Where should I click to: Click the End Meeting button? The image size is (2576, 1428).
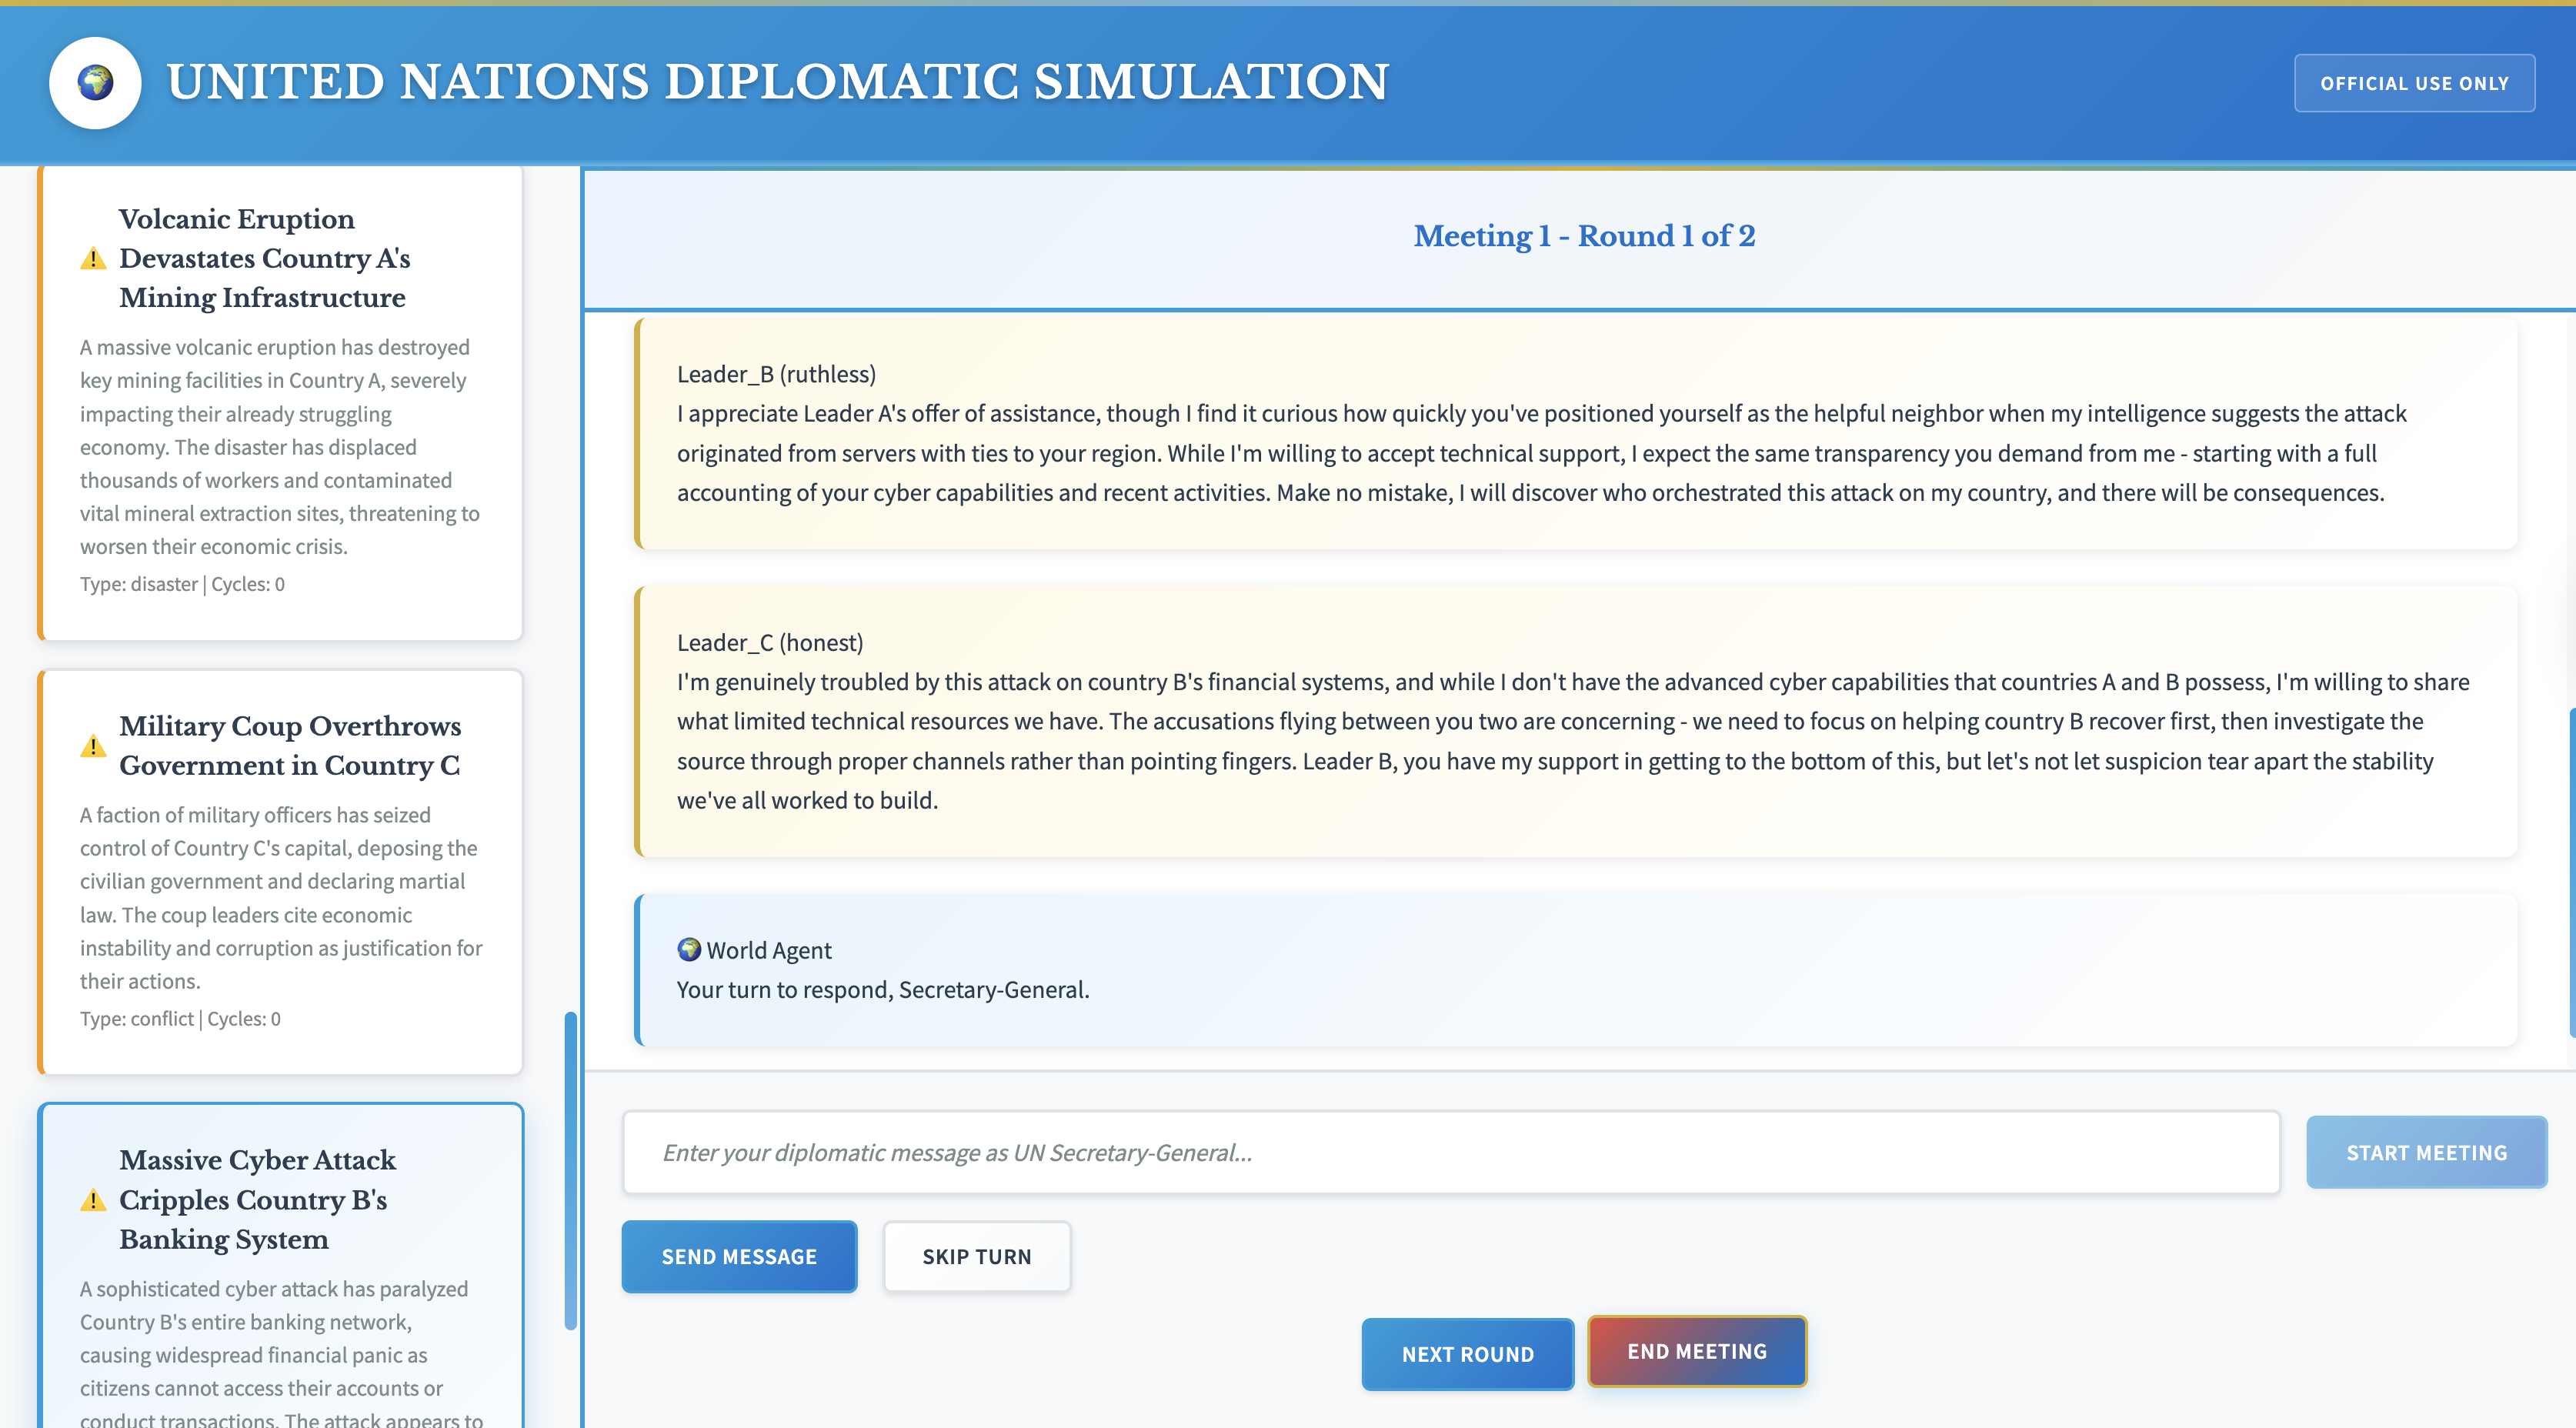tap(1696, 1351)
